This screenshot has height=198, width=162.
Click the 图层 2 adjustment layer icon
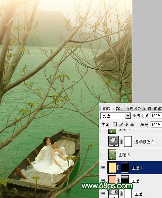click(x=114, y=193)
